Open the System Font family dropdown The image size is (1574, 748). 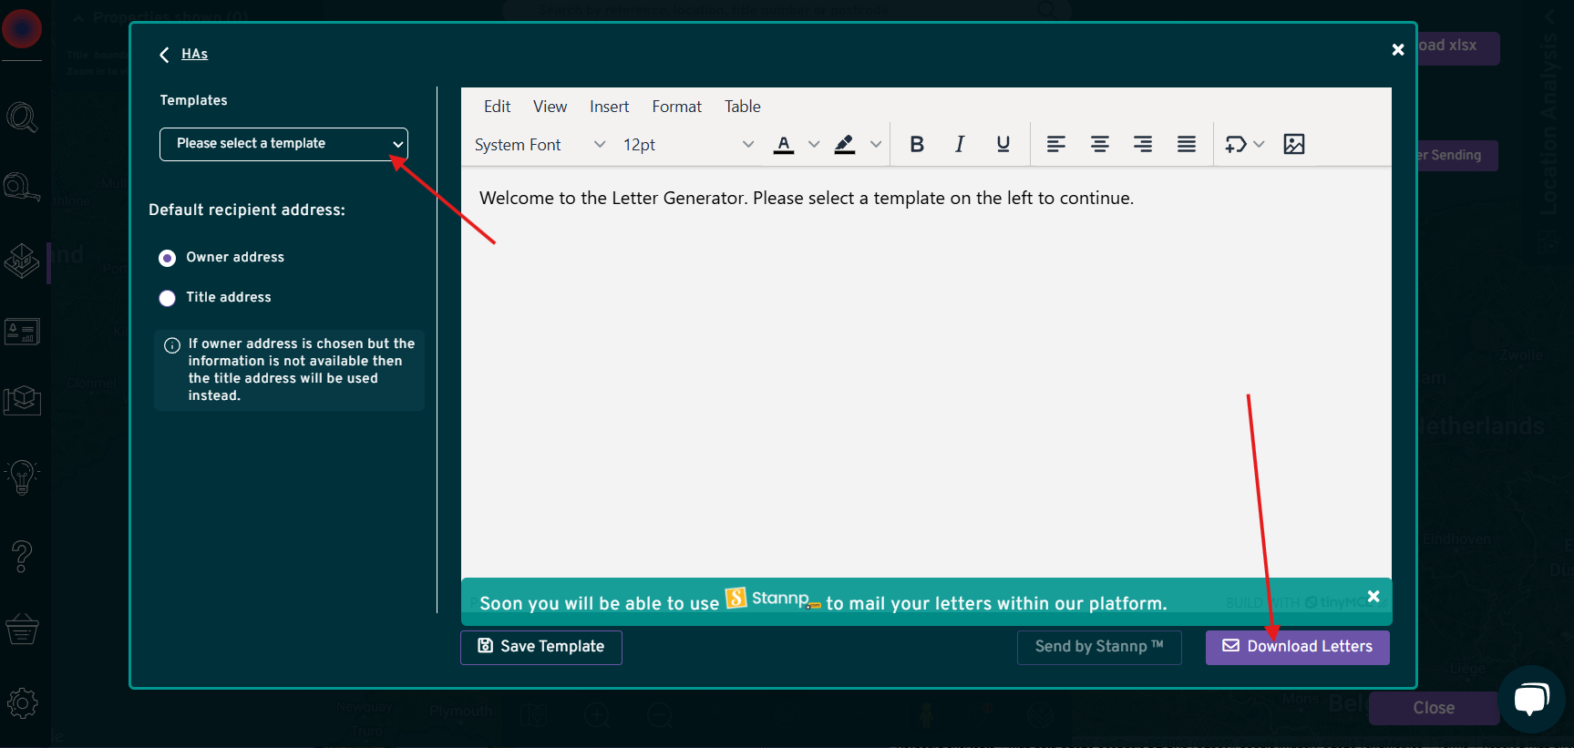540,144
